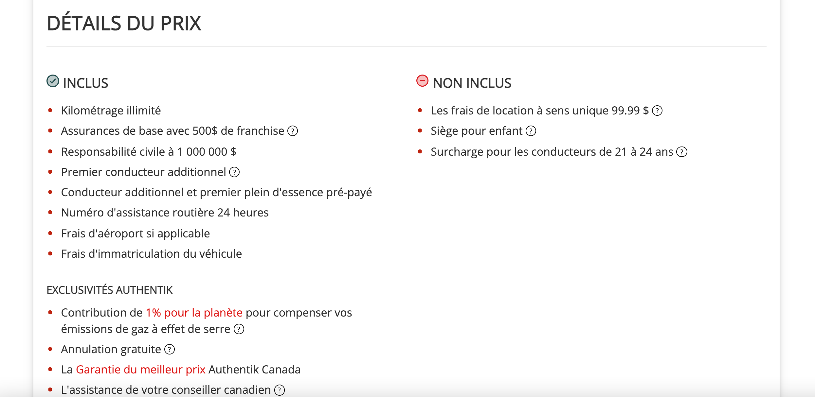
Task: Open help icon next to Assurances de base
Action: point(292,131)
